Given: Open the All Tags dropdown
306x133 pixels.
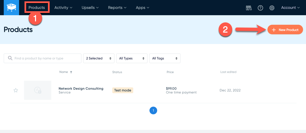Looking at the screenshot, I should pyautogui.click(x=165, y=58).
